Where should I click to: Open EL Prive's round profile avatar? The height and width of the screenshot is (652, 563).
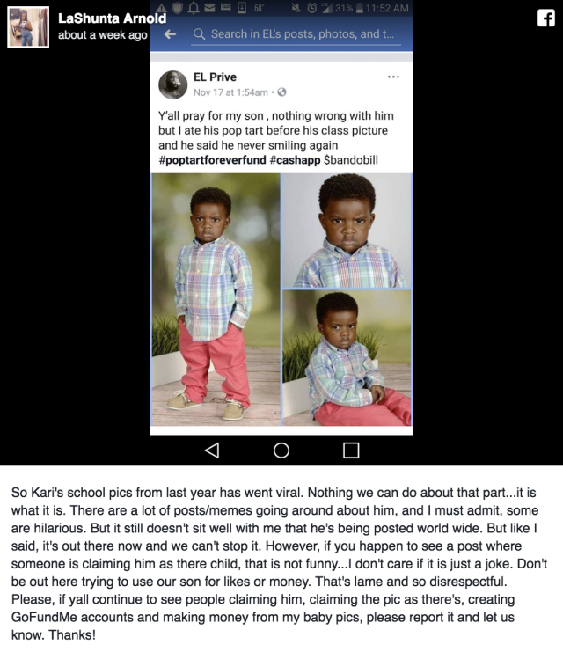(173, 84)
